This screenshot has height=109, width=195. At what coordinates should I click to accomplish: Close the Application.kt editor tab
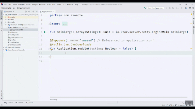pyautogui.click(x=54, y=12)
